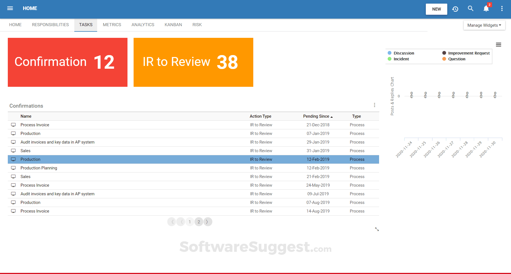Expand the Confirmations widget to fullscreen
This screenshot has width=511, height=274.
[x=377, y=229]
